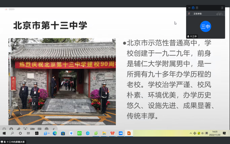Collapse the annotation toolbar with the arrow
Screen dimensions: 230x144
[x=54, y=129]
